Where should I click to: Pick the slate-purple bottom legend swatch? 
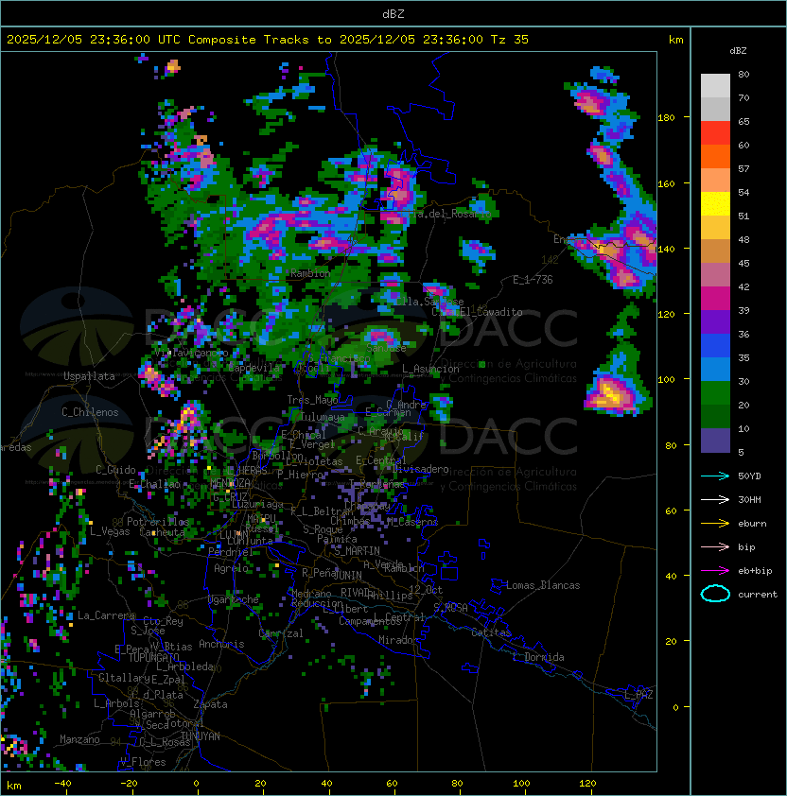pos(715,441)
